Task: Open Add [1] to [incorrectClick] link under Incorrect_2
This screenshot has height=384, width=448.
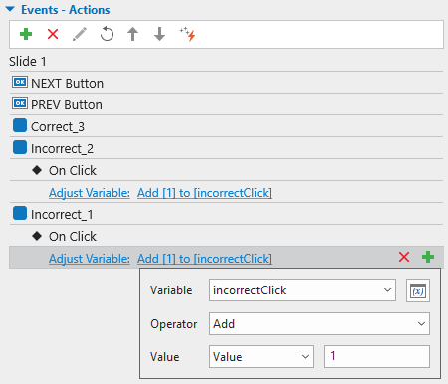Action: (x=204, y=193)
